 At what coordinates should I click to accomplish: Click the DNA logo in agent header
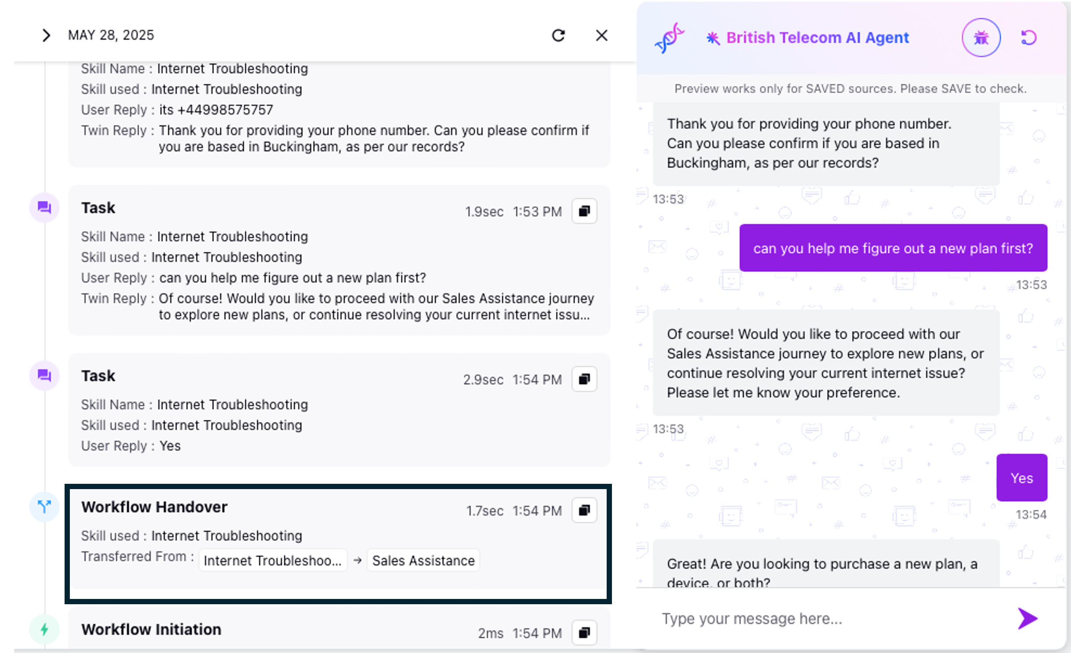point(669,38)
